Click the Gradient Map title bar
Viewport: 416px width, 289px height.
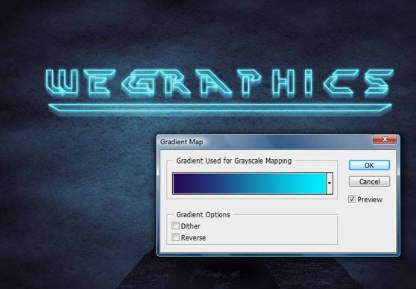265,142
